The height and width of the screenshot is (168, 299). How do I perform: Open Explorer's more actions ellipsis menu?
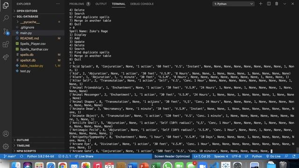point(58,4)
